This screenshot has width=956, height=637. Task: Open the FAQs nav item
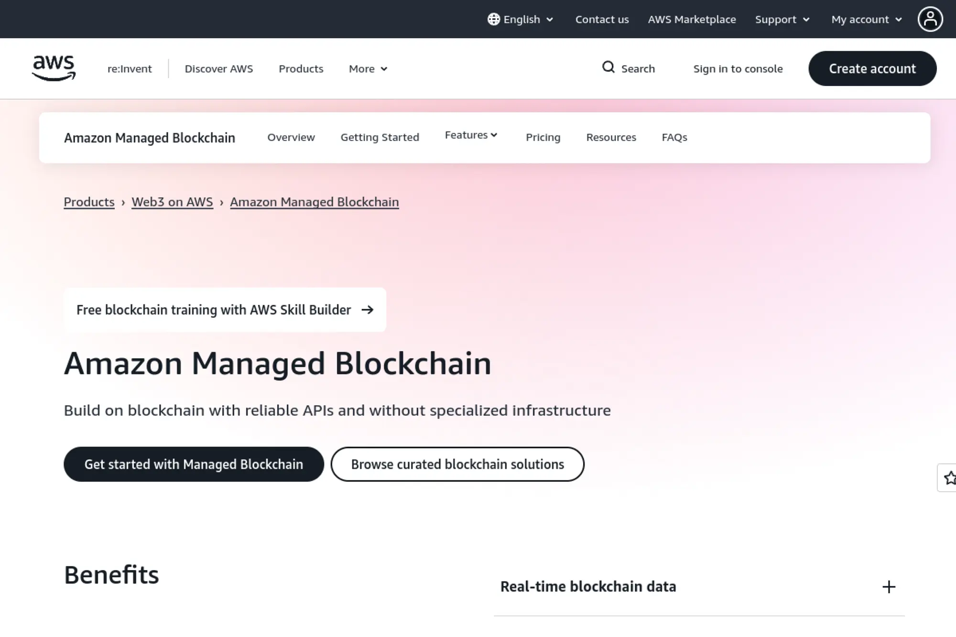[x=674, y=137]
